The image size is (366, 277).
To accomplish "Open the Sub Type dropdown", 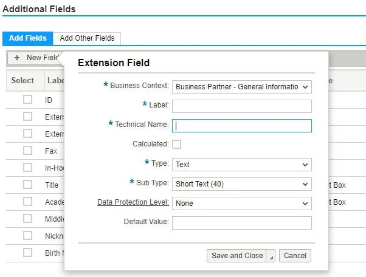I will click(241, 183).
